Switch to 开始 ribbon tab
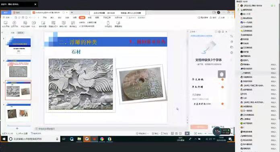This screenshot has height=152, width=280. click(45, 18)
